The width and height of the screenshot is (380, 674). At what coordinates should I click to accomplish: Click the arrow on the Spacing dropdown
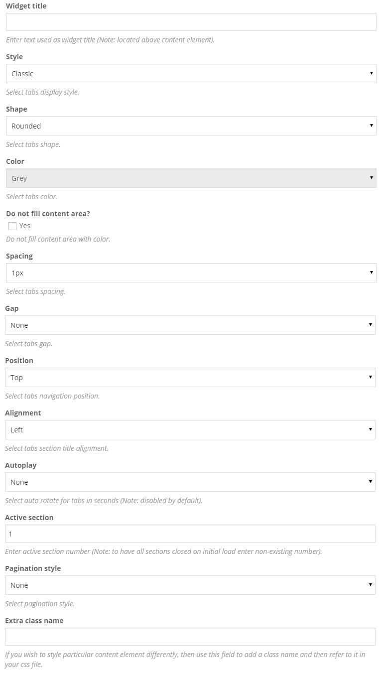coord(371,273)
